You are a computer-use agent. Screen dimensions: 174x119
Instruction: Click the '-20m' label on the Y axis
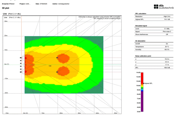click(x=6, y=93)
